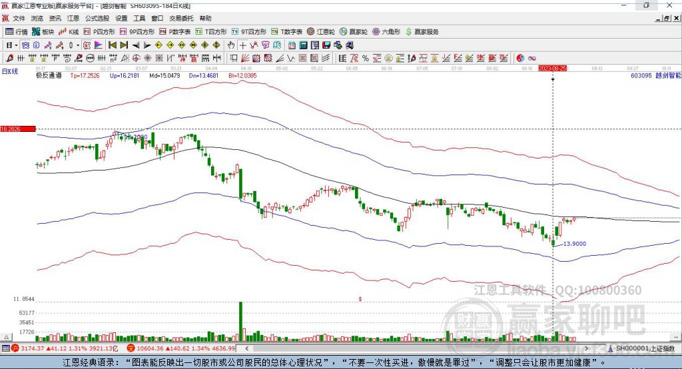Click the 越剑智能 stock name
The height and width of the screenshot is (369, 682).
click(x=668, y=75)
